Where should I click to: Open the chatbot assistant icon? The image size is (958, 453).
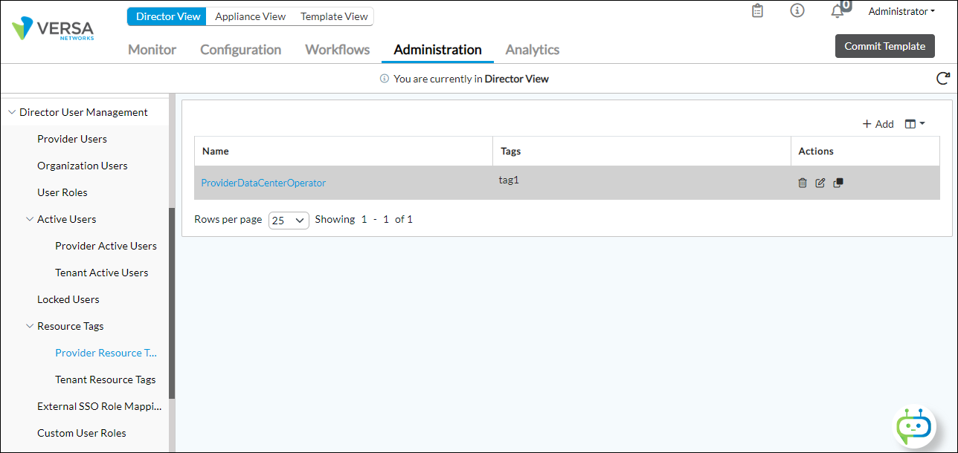click(913, 427)
